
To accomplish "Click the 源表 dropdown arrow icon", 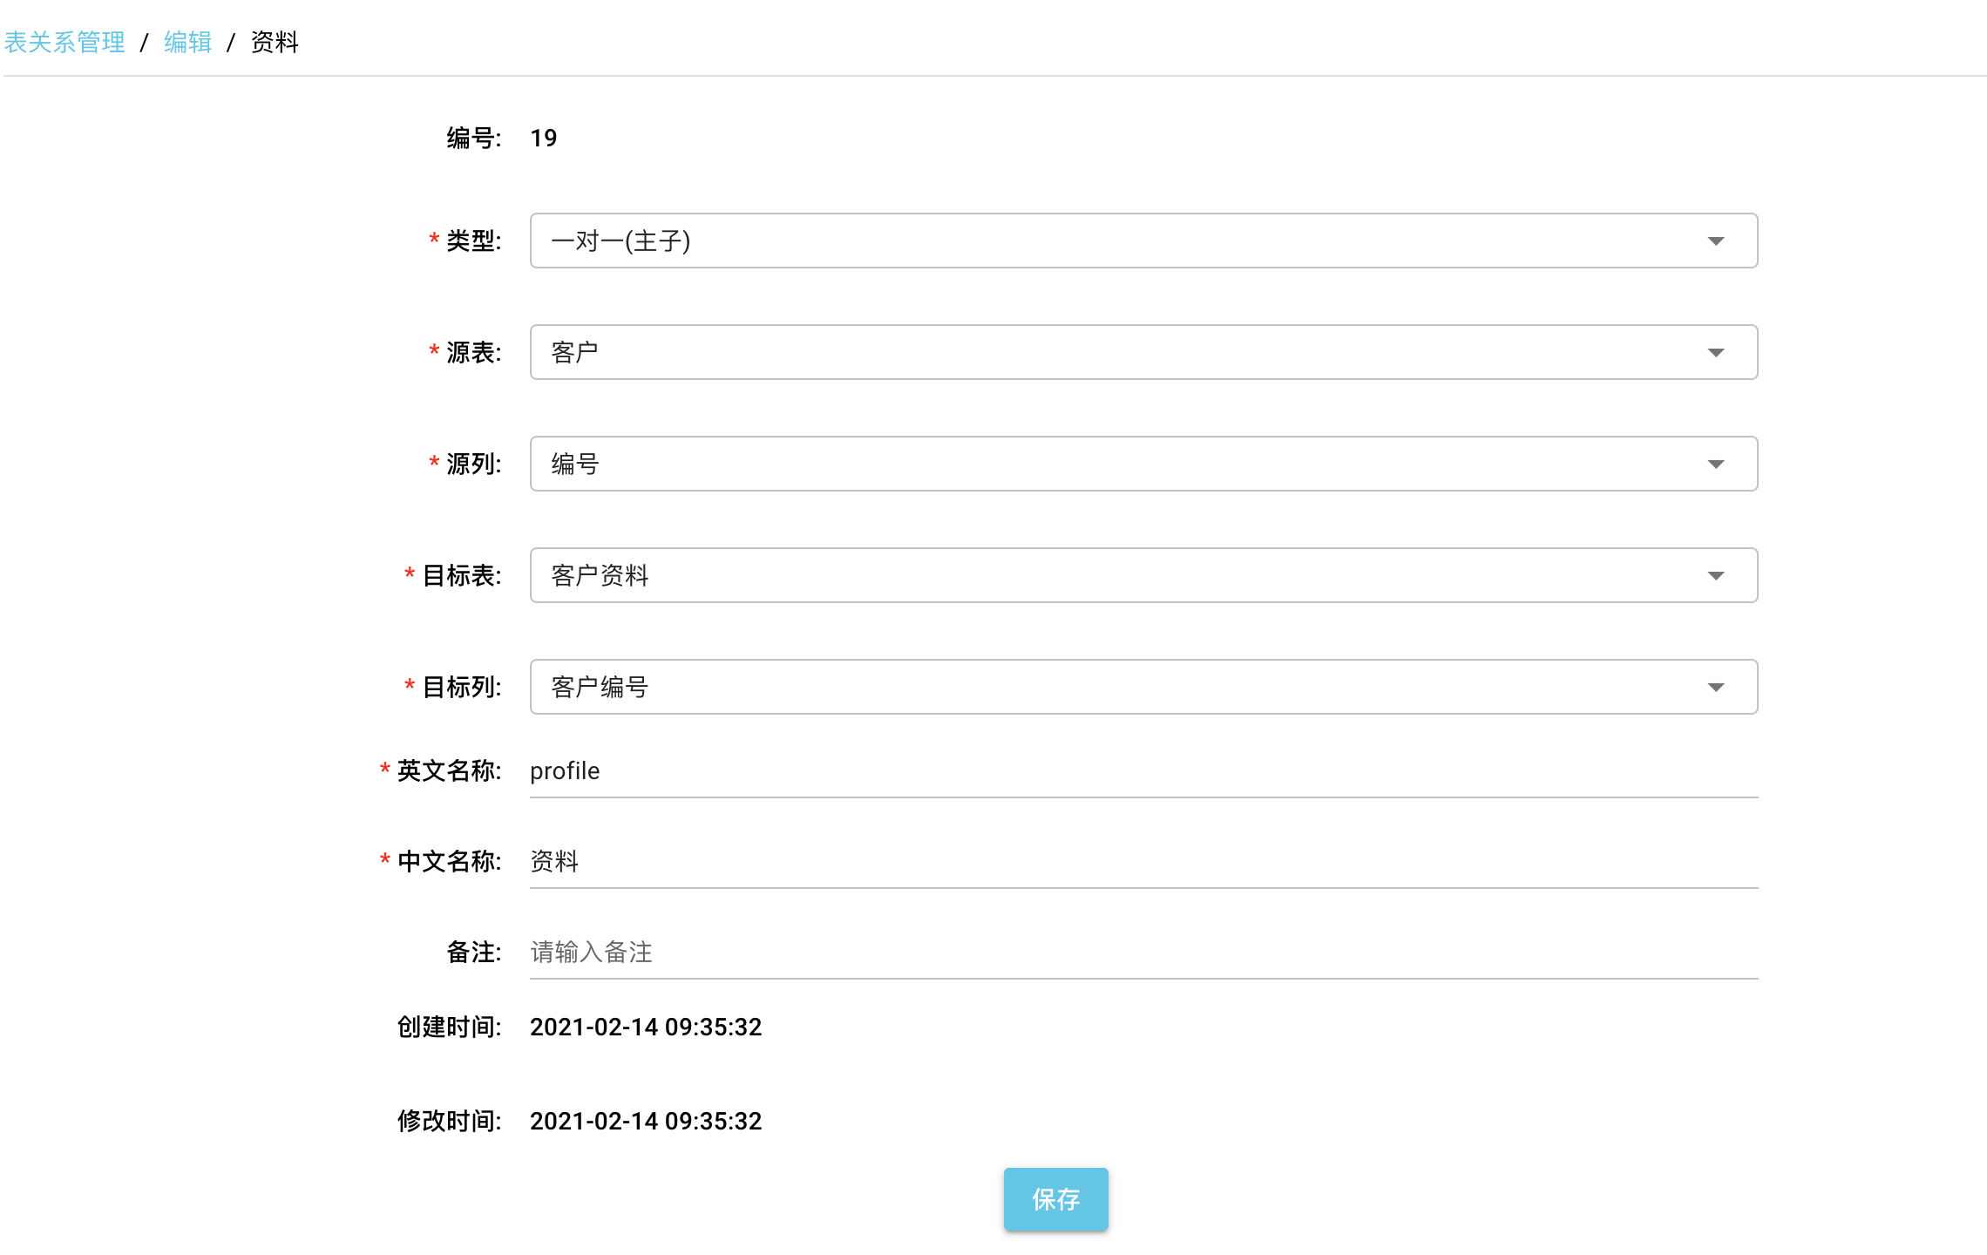I will [1715, 353].
